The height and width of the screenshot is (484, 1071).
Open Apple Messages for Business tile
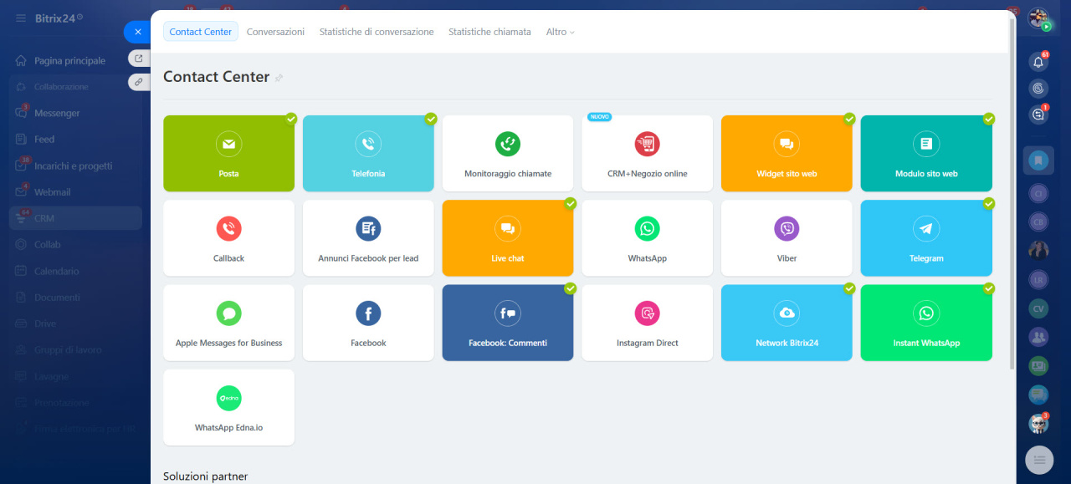(x=228, y=323)
